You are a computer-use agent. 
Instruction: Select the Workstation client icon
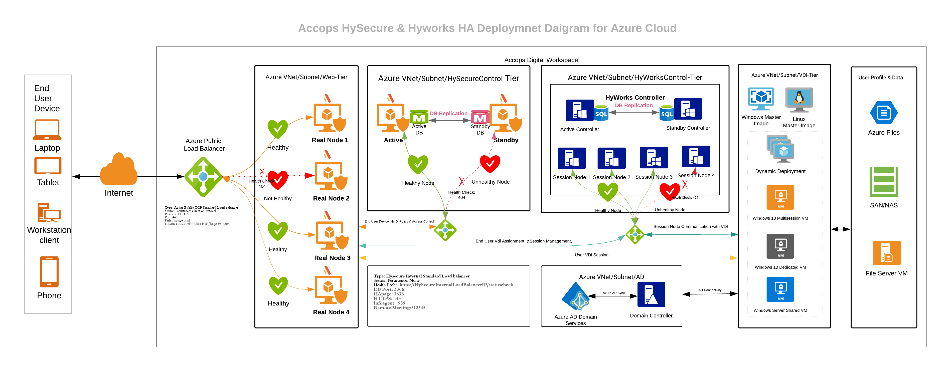[49, 212]
